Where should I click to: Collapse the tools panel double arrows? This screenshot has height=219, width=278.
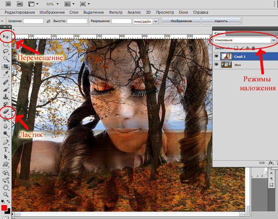5,27
